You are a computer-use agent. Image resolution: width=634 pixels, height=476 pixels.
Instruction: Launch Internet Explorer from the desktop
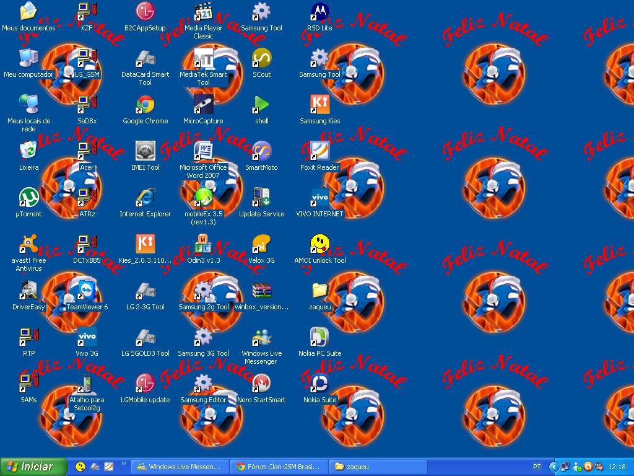tap(145, 198)
